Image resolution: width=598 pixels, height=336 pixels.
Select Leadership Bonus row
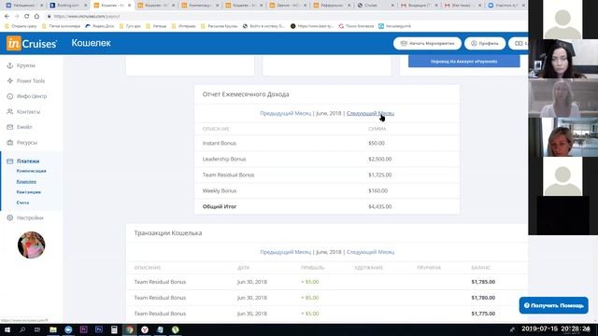point(327,160)
